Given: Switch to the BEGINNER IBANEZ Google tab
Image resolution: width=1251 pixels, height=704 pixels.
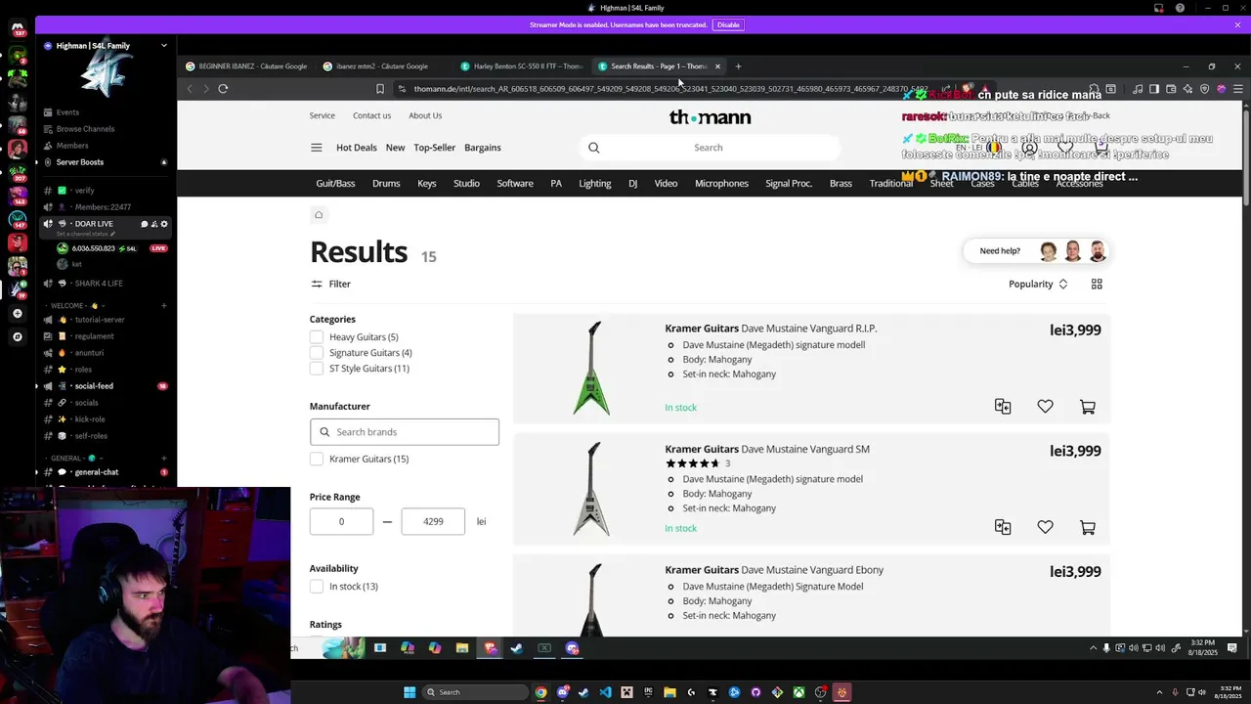Looking at the screenshot, I should [x=246, y=66].
